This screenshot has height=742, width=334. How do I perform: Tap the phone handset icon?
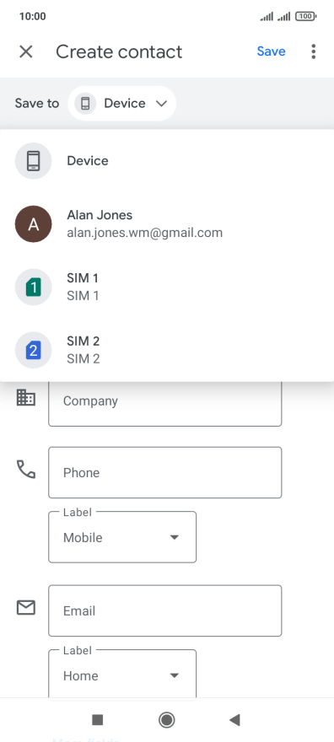coord(26,469)
